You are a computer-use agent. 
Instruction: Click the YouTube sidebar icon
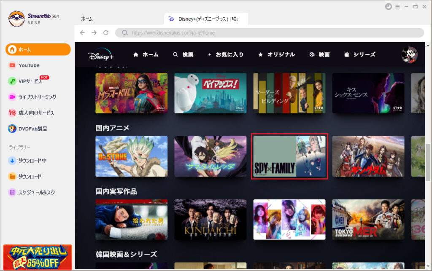click(12, 65)
